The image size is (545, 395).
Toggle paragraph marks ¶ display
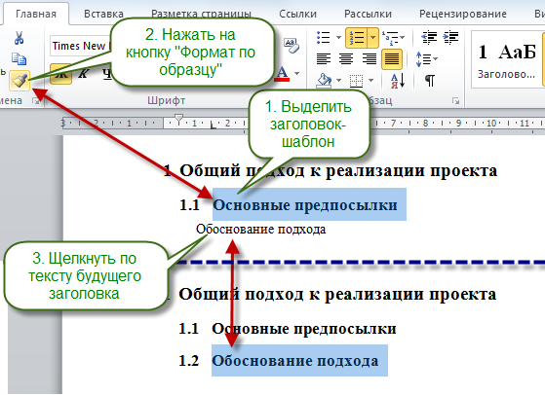coord(430,81)
